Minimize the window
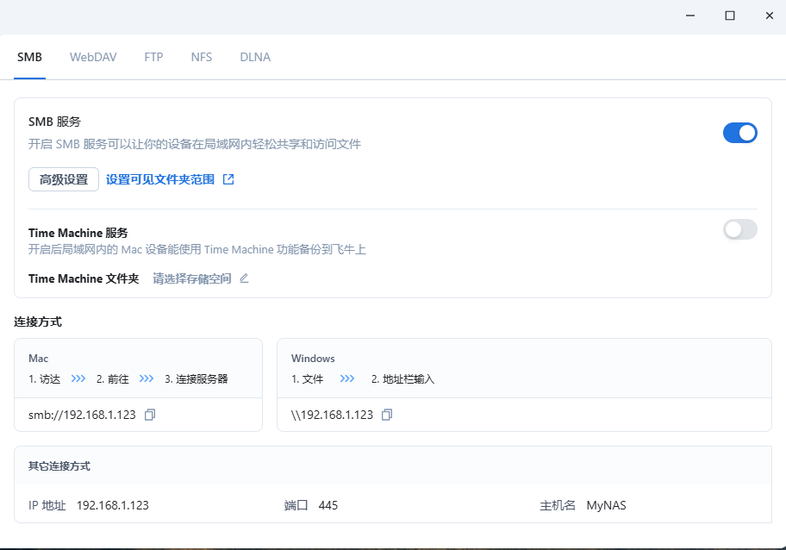 (x=690, y=16)
